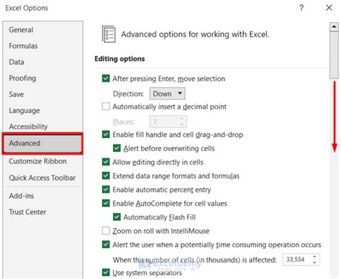Decrease the cells-affected threshold with the down spinner
341x279 pixels.
click(x=314, y=262)
